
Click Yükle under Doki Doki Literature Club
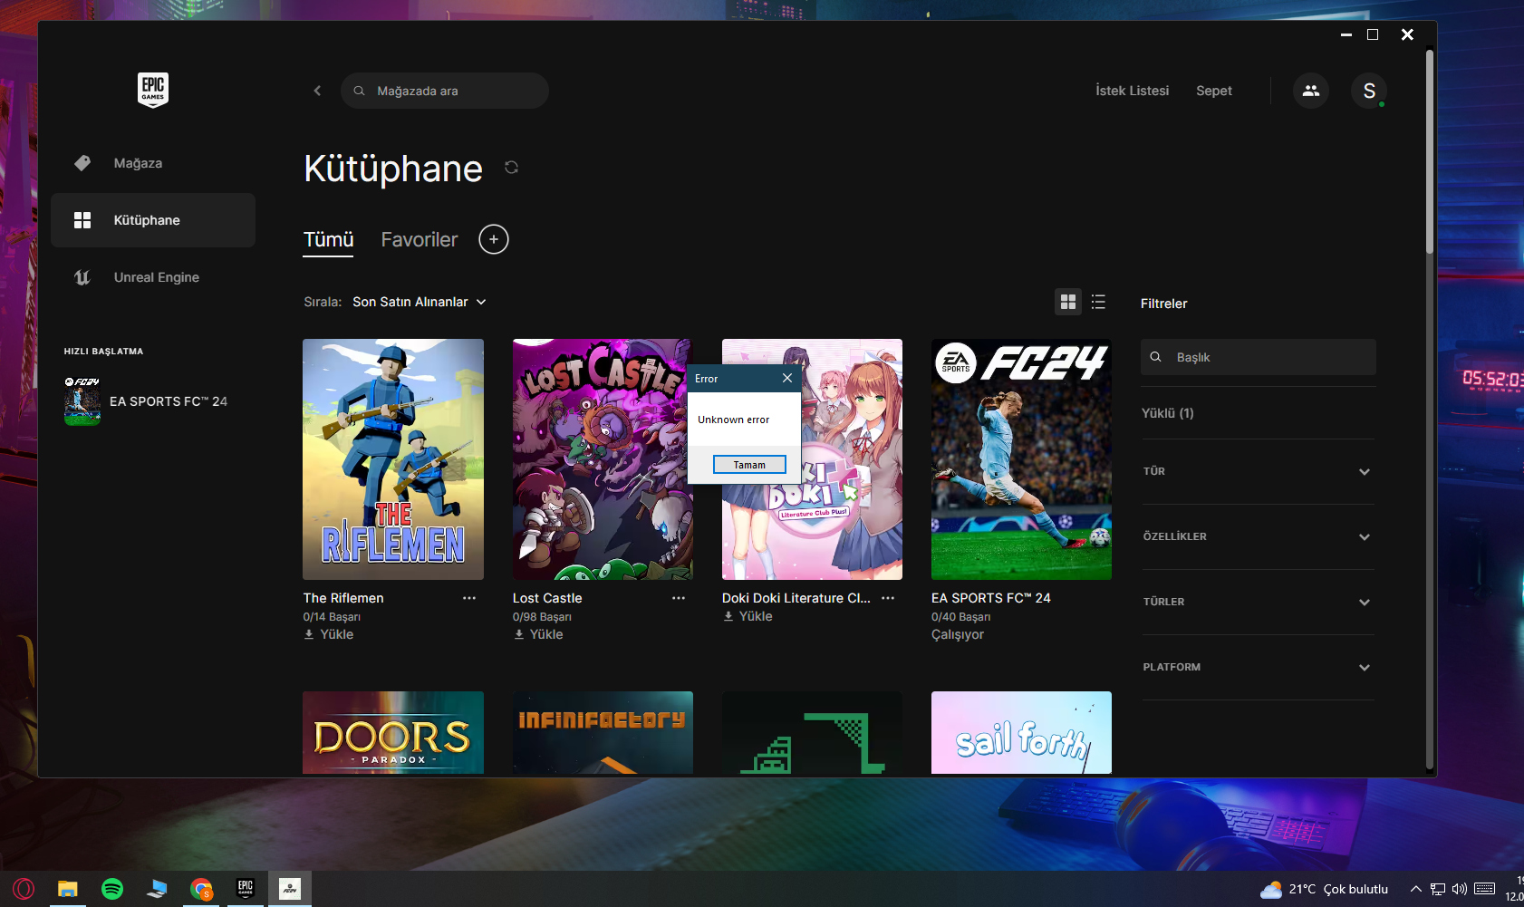tap(748, 616)
